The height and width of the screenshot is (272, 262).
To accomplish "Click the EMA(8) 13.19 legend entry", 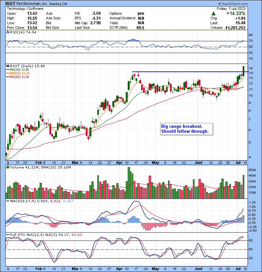I will (x=18, y=73).
